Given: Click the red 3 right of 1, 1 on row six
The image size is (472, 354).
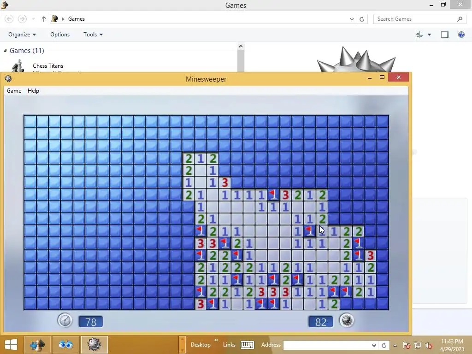Looking at the screenshot, I should 224,183.
